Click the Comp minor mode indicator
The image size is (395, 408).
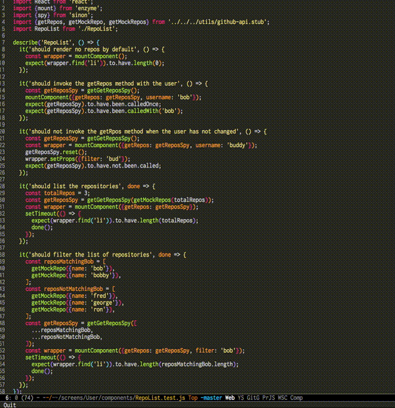point(297,398)
